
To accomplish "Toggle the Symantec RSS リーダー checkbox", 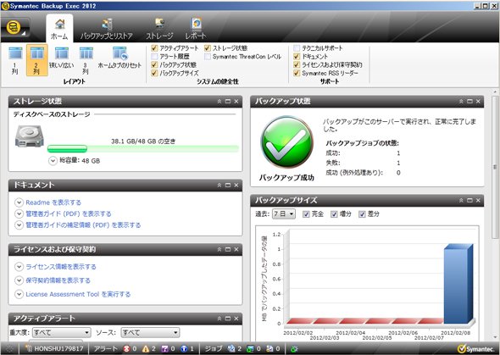I will pos(297,73).
